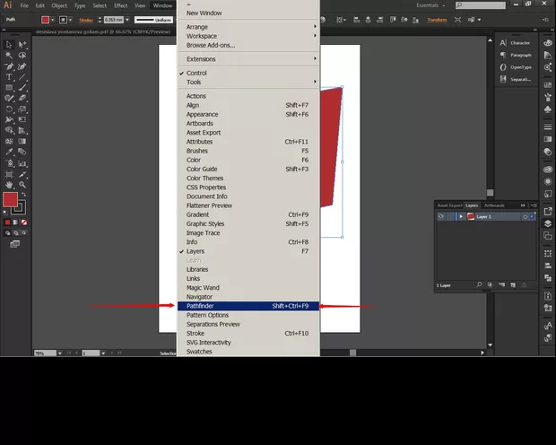Image resolution: width=556 pixels, height=445 pixels.
Task: Toggle the Control panel checkmark item
Action: pyautogui.click(x=248, y=73)
